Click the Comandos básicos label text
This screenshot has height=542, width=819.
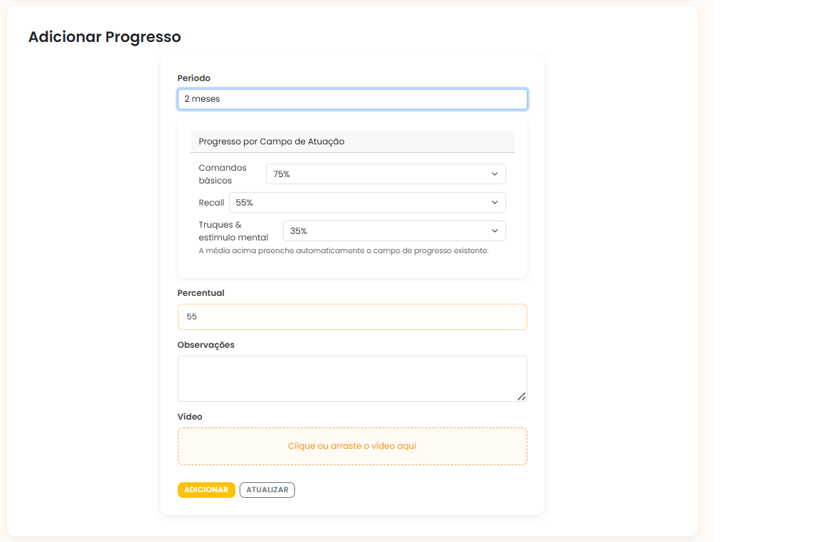[223, 174]
